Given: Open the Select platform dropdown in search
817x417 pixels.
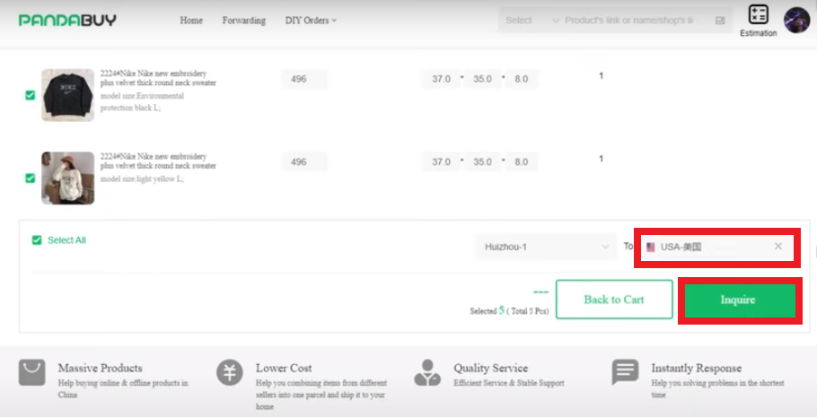Looking at the screenshot, I should click(531, 21).
